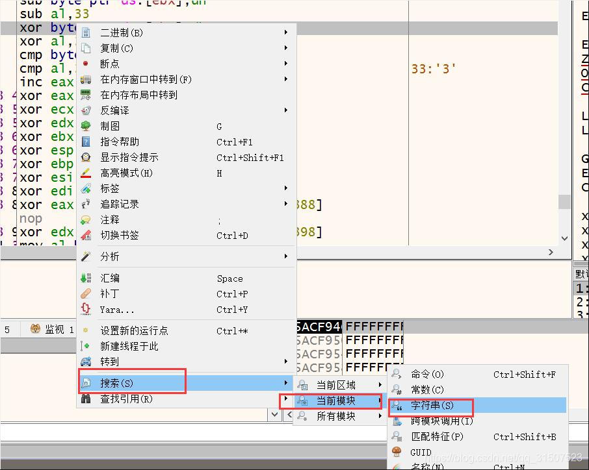589x470 pixels.
Task: Click the dump pane scroll down arrow
Action: pyautogui.click(x=274, y=414)
